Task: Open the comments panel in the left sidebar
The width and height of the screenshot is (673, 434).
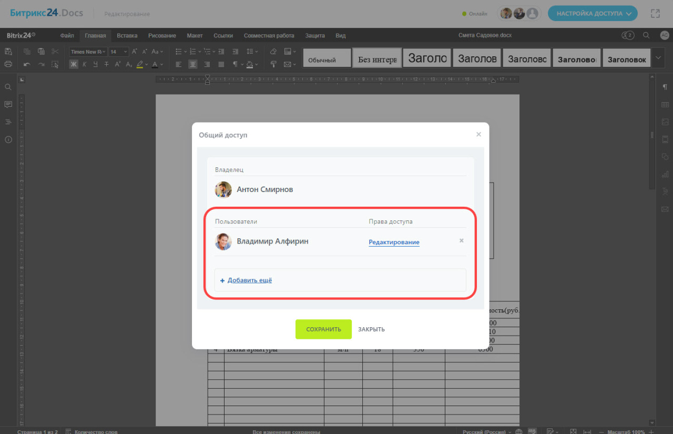Action: [8, 105]
